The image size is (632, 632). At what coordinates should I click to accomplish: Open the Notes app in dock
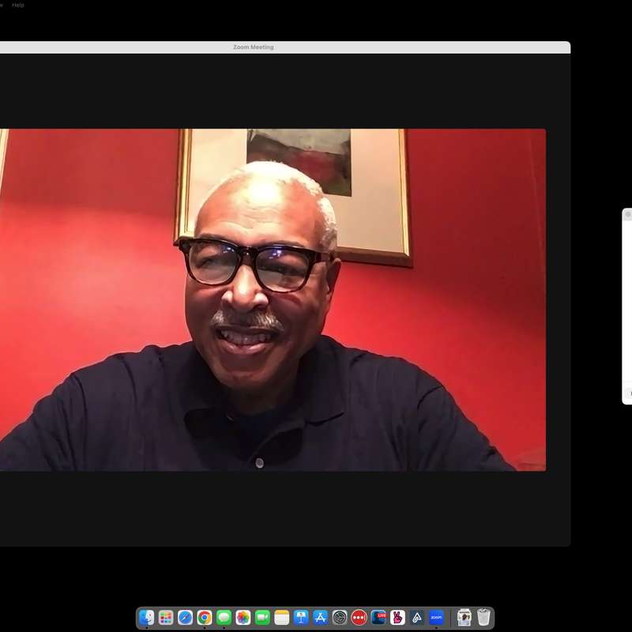pos(282,618)
